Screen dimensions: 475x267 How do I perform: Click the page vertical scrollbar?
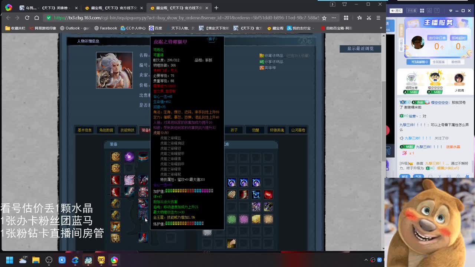[x=384, y=111]
